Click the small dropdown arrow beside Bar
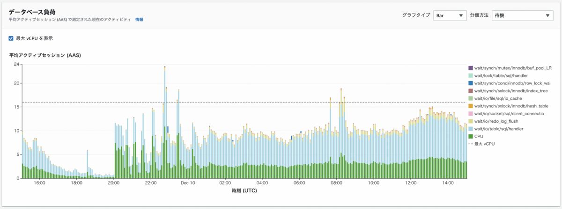Viewport: 562px width, 209px height. 461,16
